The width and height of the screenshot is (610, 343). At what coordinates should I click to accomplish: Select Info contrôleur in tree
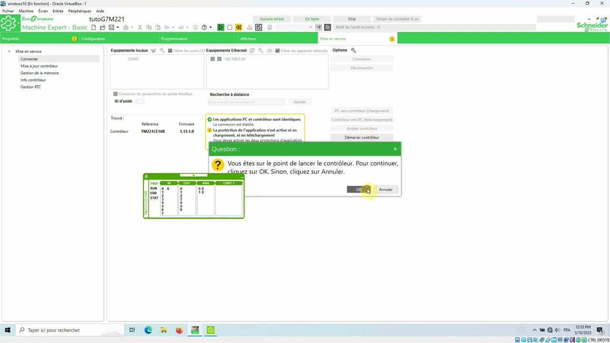pos(33,80)
